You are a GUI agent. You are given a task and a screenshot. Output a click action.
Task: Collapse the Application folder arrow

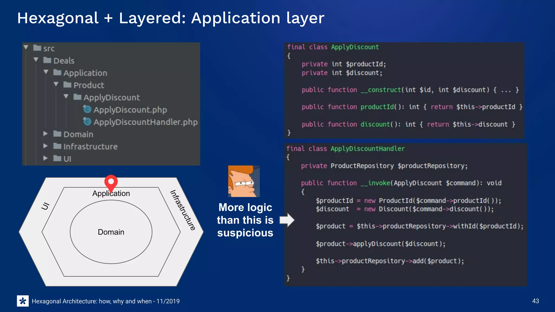coord(46,72)
